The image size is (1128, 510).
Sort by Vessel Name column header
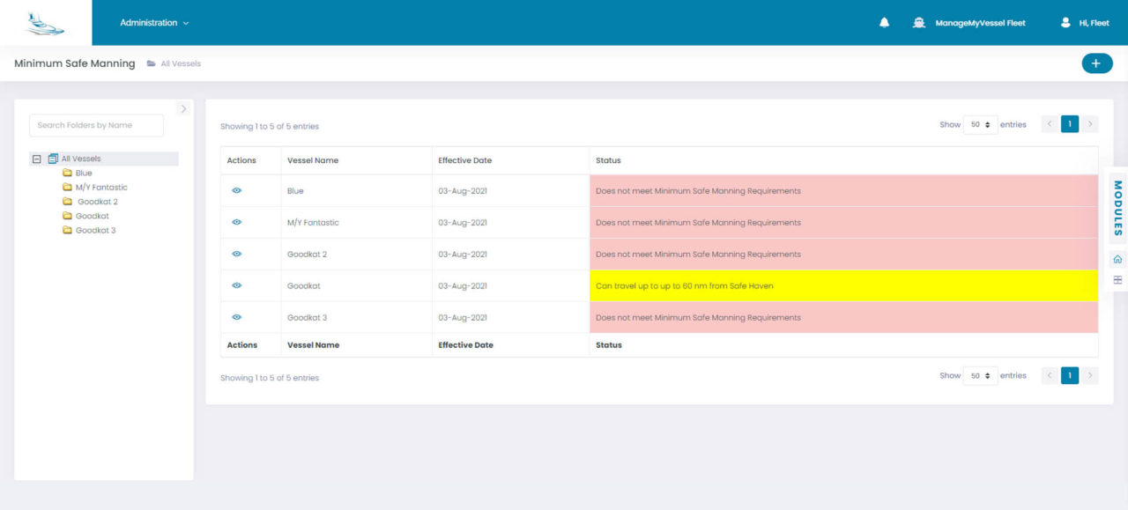[313, 160]
